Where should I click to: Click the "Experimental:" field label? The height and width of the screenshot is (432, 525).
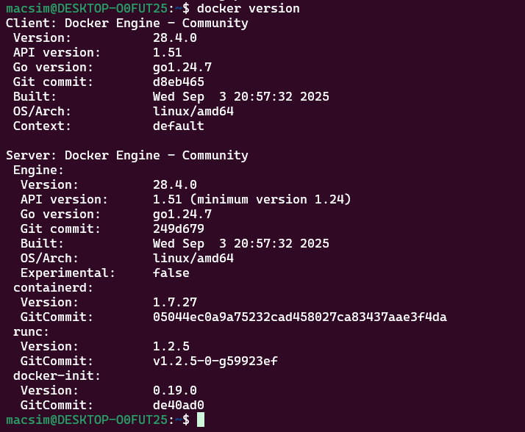pyautogui.click(x=68, y=273)
